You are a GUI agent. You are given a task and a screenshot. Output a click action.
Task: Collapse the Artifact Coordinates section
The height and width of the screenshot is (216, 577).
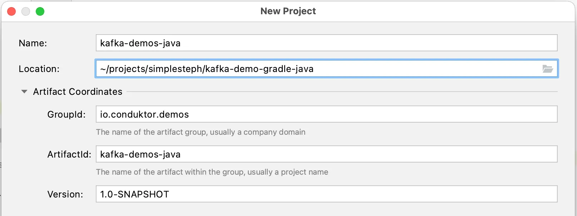click(x=24, y=92)
